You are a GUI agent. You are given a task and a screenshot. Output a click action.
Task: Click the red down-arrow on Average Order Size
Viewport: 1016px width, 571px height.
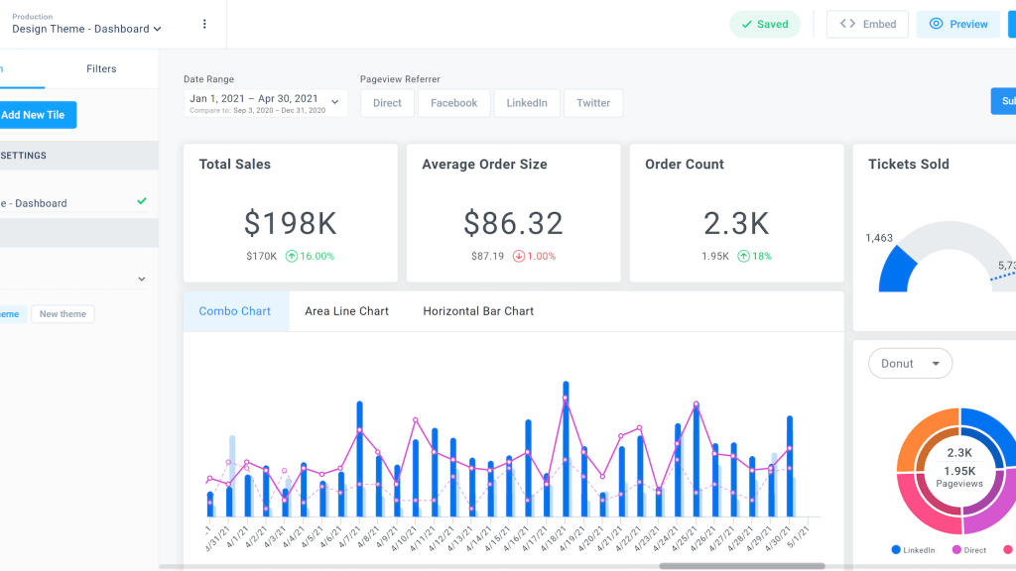coord(519,256)
